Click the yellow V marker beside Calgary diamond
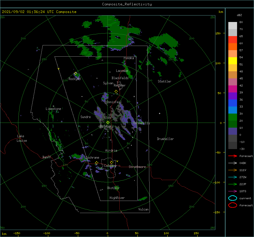 coord(117,161)
